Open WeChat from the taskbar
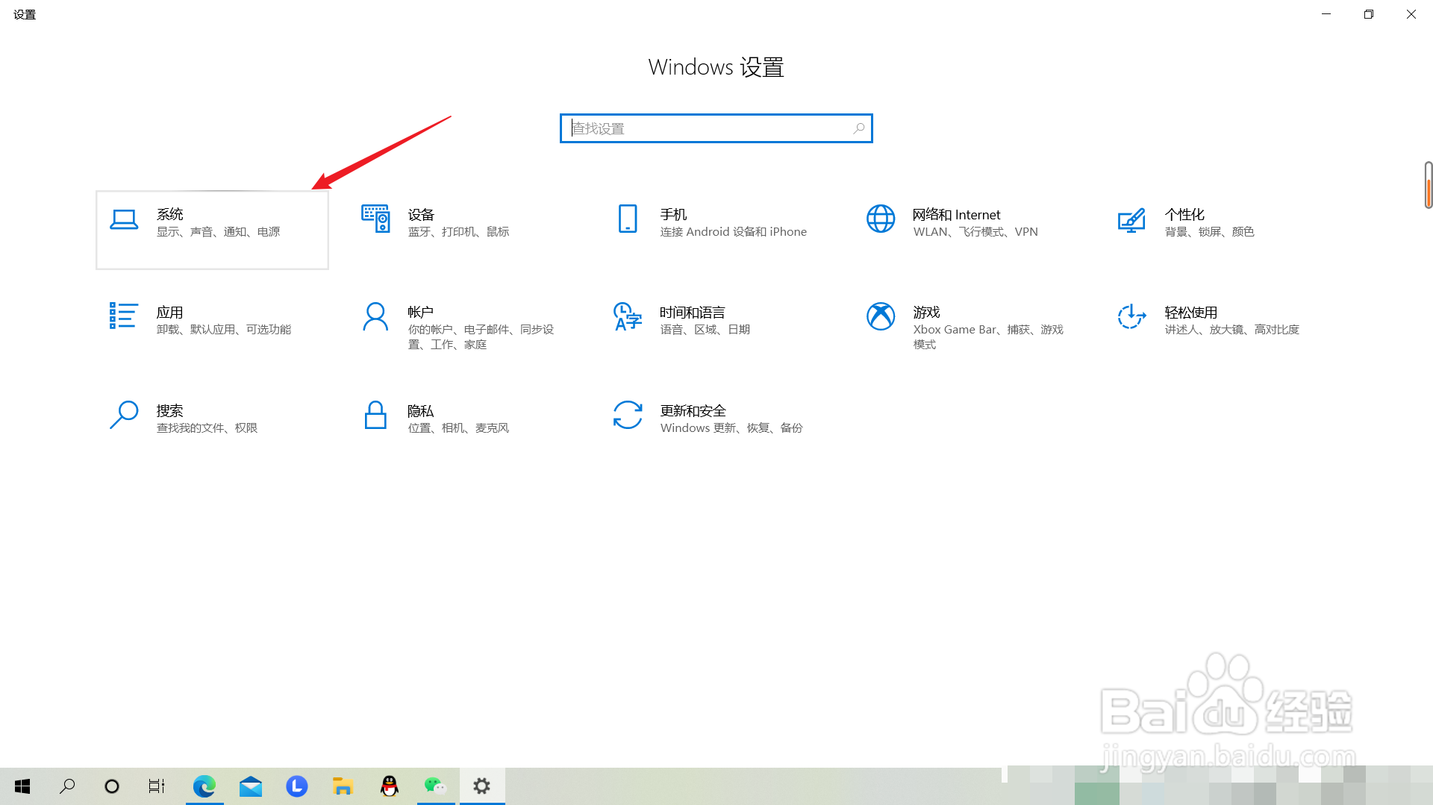The image size is (1433, 805). [x=436, y=786]
